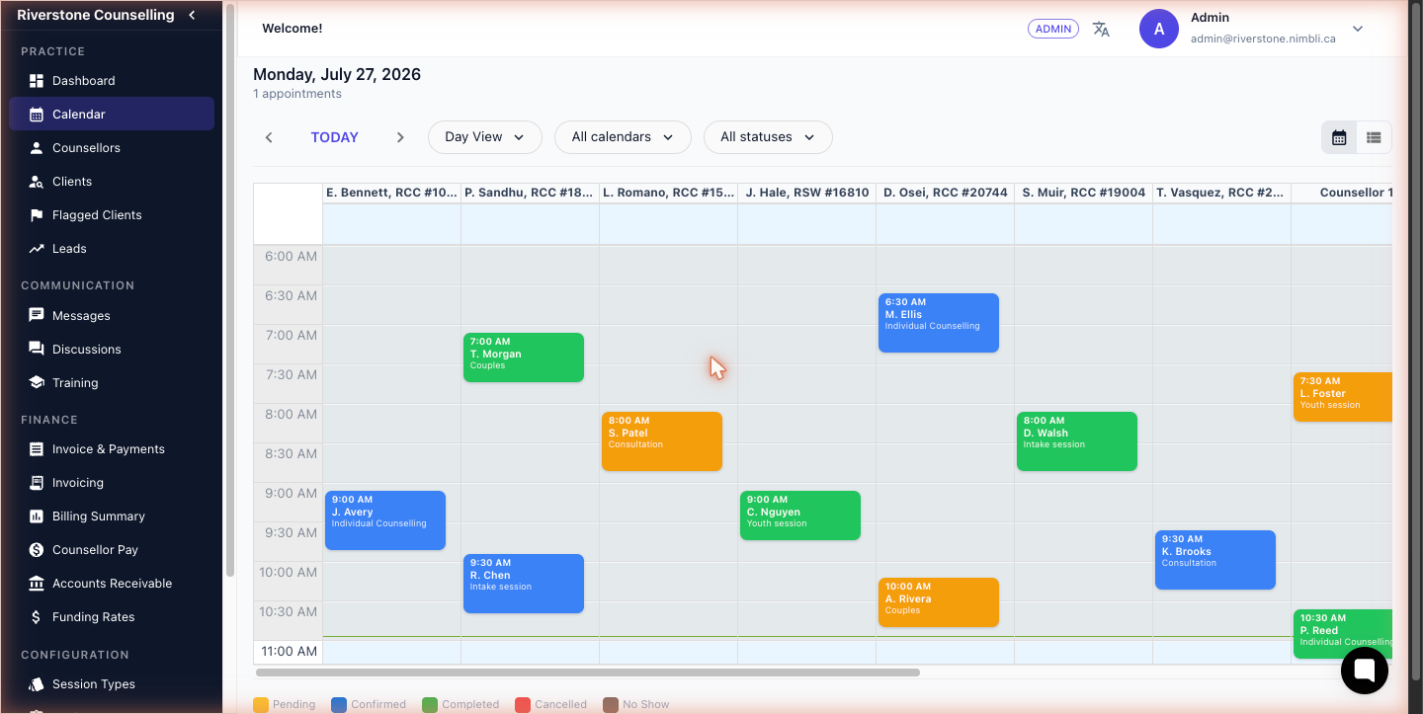Open the chat support bubble

click(1365, 671)
